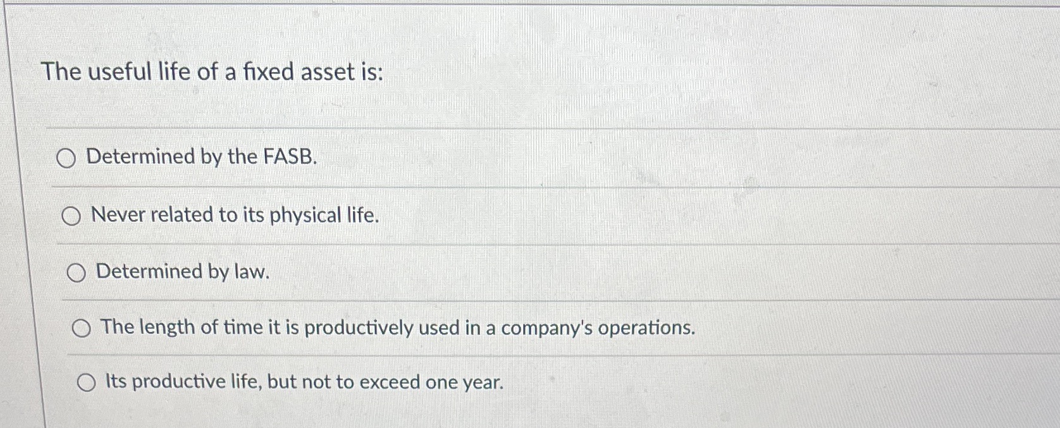This screenshot has width=1060, height=428.
Task: Click the answer about productive life not exceeding one year
Action: point(304,381)
